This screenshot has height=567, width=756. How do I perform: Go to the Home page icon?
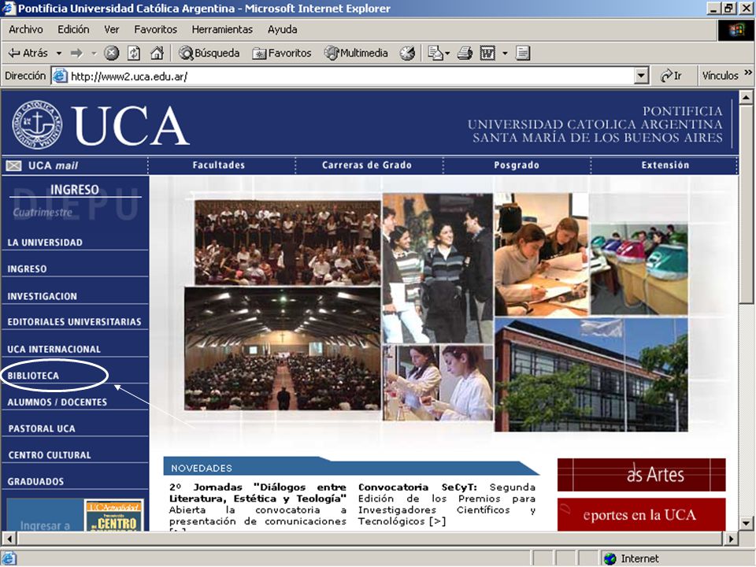click(x=157, y=53)
